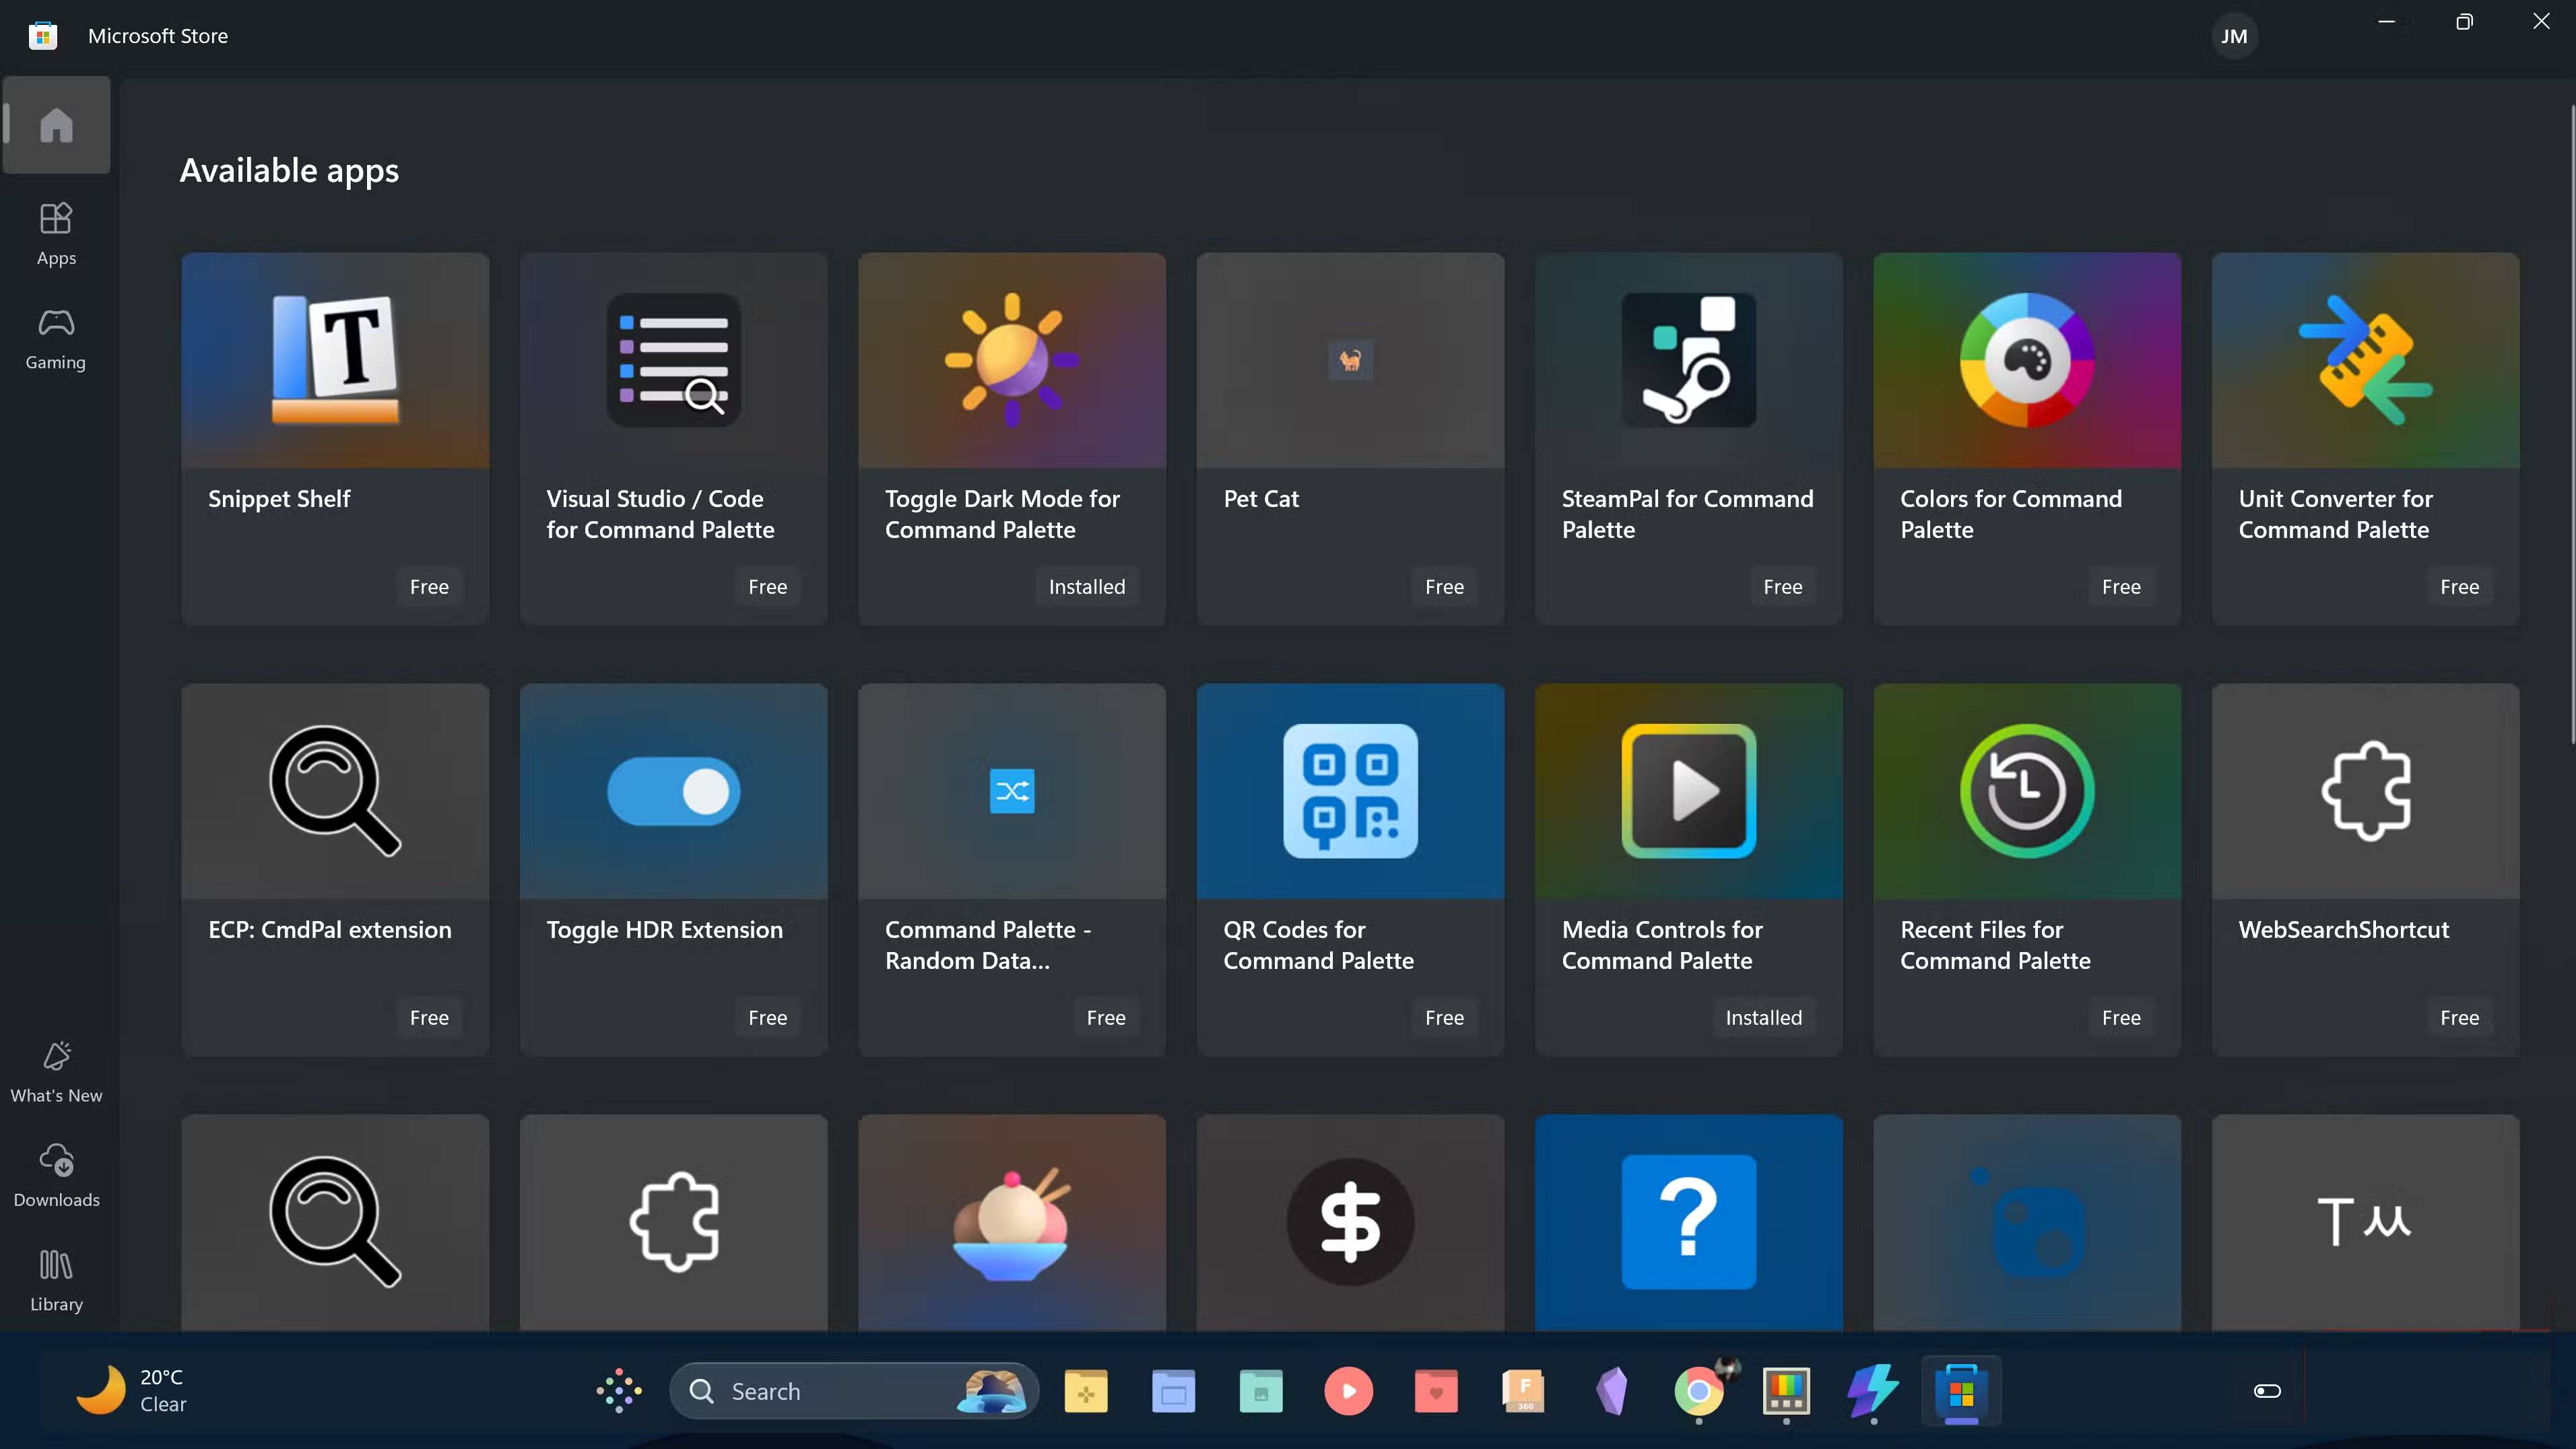Open the WebSearchShortcut listing
The width and height of the screenshot is (2576, 1449).
2364,870
